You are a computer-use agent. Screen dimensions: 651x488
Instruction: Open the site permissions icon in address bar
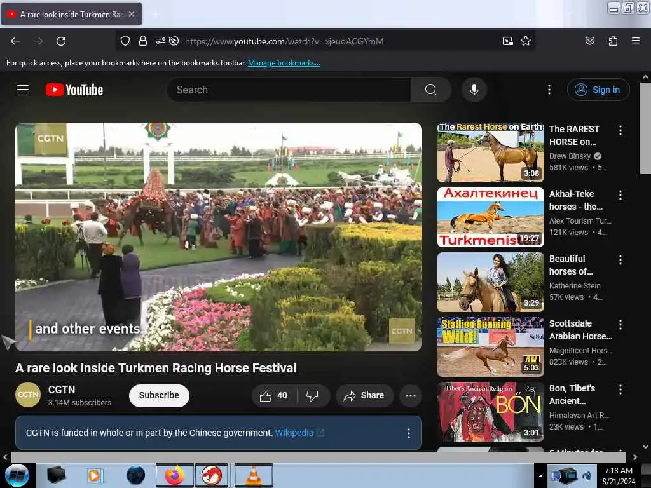(160, 41)
